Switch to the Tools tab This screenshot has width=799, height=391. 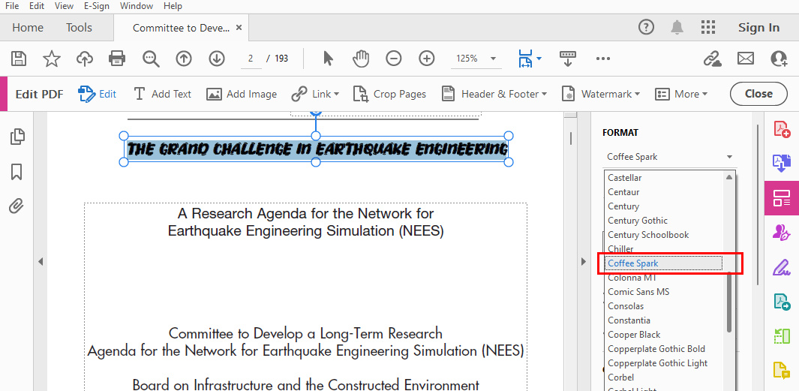(x=79, y=28)
